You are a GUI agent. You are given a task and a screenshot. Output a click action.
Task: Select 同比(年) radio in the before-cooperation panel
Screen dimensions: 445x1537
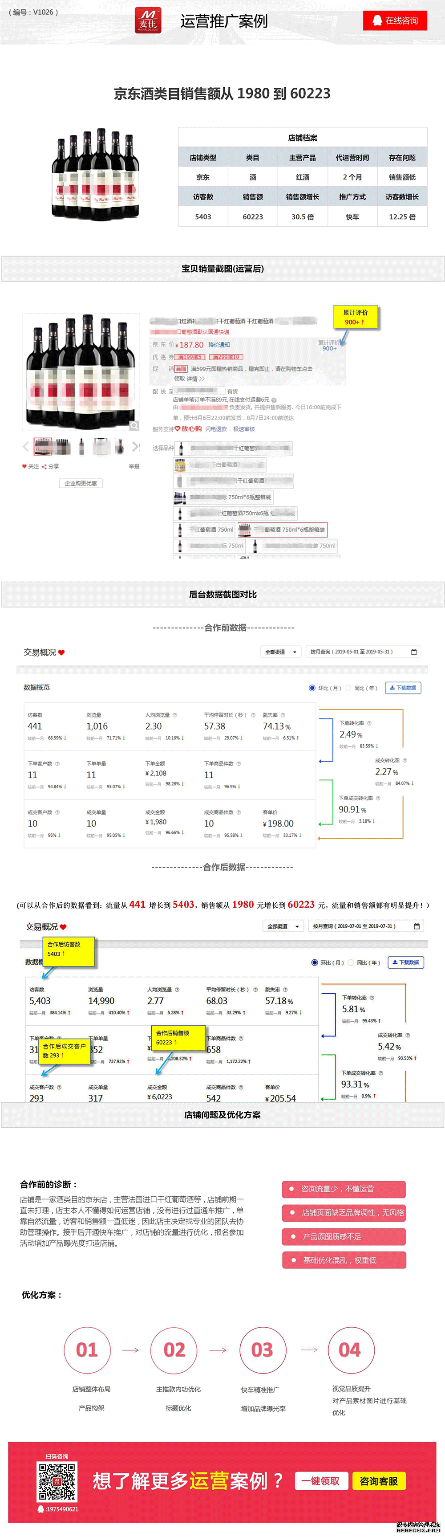tap(349, 688)
